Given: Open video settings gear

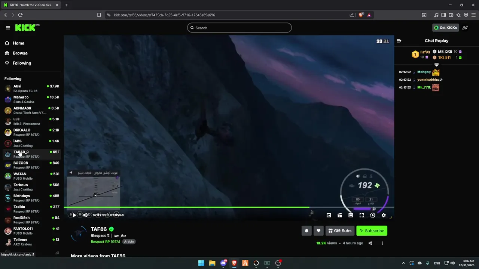Looking at the screenshot, I should click(x=384, y=215).
